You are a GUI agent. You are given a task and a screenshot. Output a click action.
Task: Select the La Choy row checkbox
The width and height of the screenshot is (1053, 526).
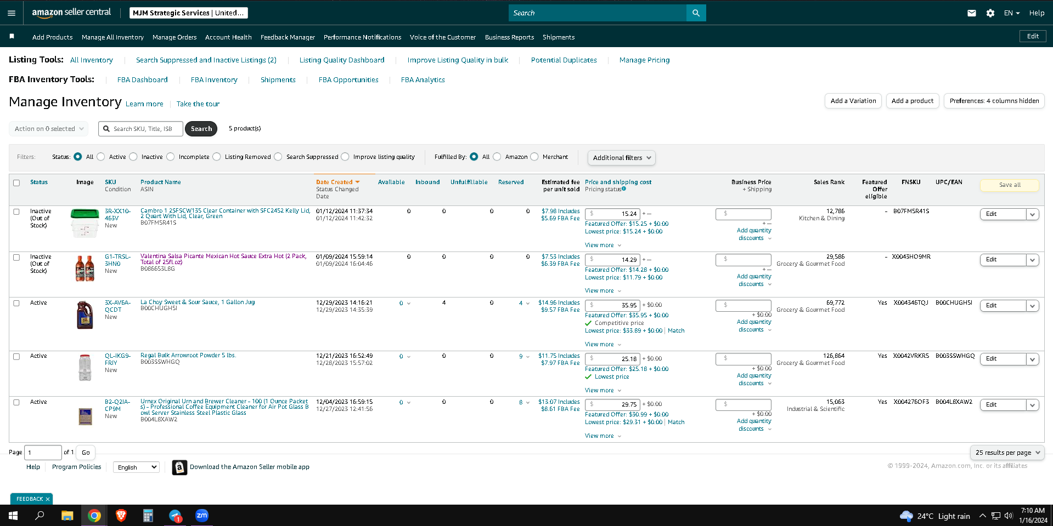coord(16,304)
